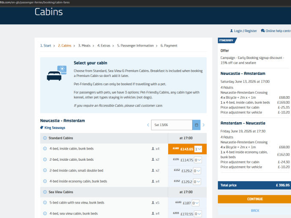The image size is (291, 218).
Task: Show info for 4-bed inside cabin, bunk beds
Action: coord(45,149)
